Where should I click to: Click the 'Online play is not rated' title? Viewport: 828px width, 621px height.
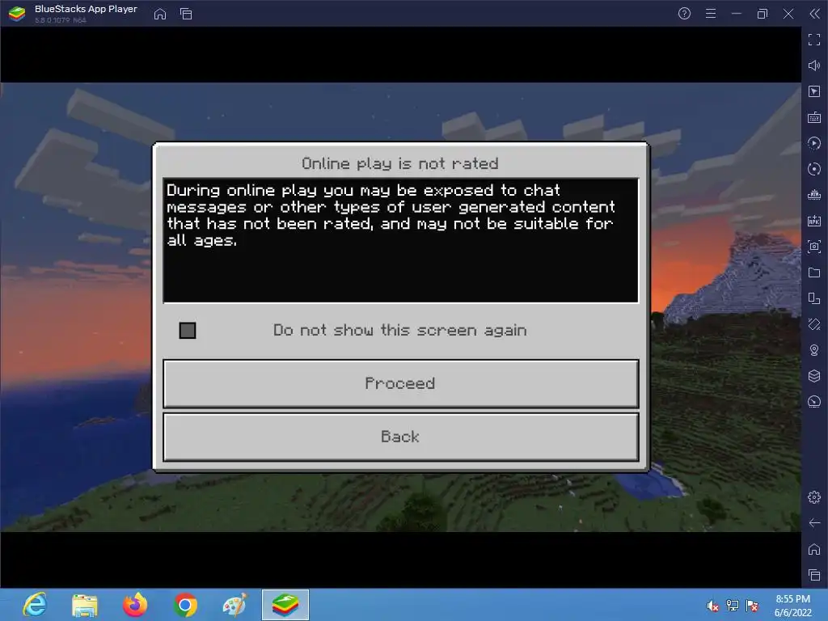(399, 163)
